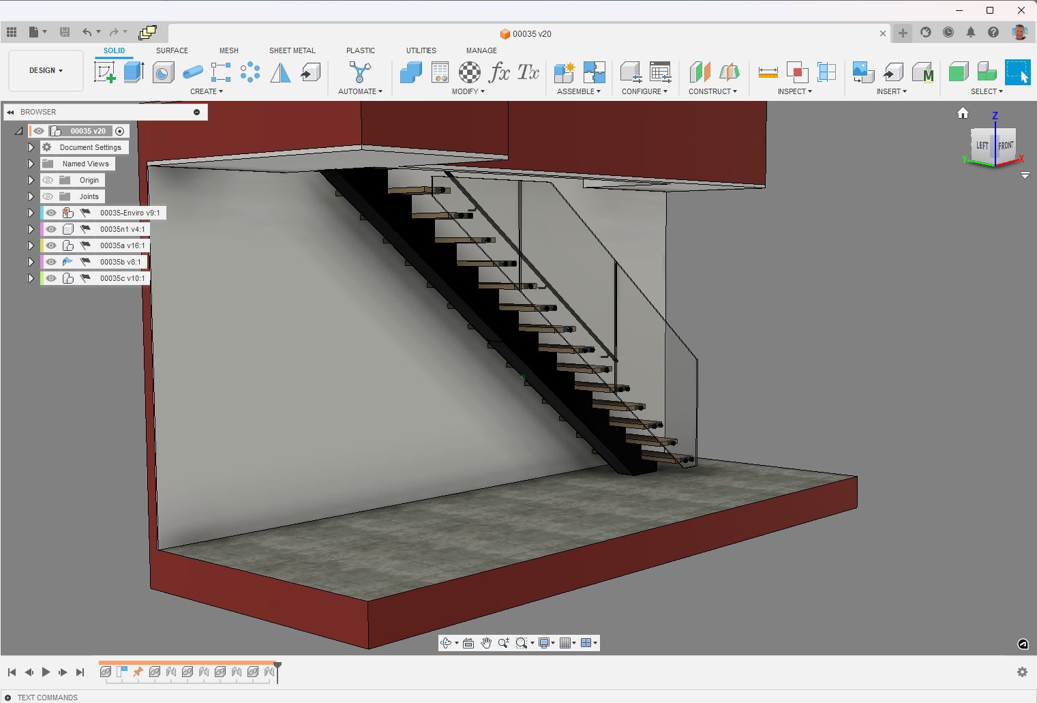Switch to the SHEET METAL tab

292,50
